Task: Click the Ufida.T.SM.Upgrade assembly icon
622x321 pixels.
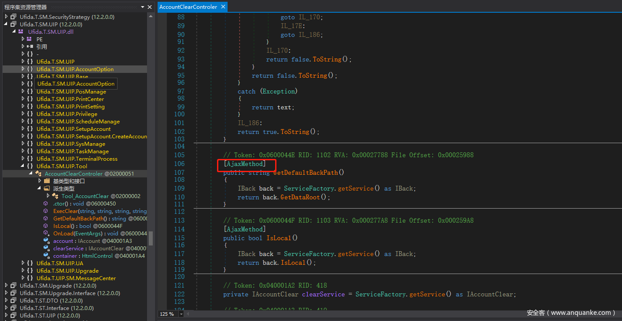Action: coord(13,286)
